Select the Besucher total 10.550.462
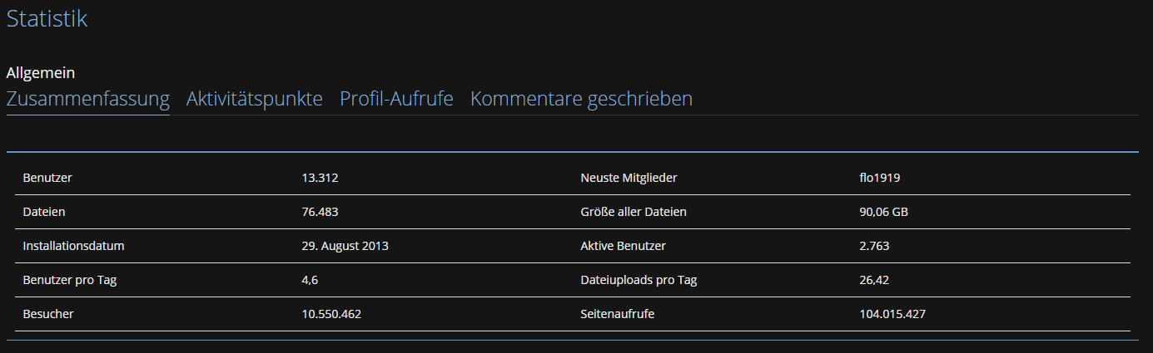Screen dimensions: 1153x353 tap(331, 314)
